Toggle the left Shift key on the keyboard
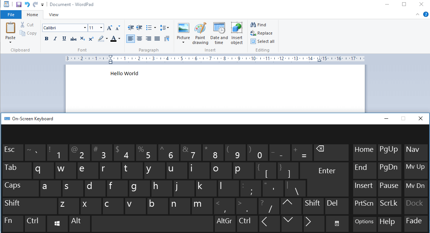The image size is (430, 233). coord(30,206)
